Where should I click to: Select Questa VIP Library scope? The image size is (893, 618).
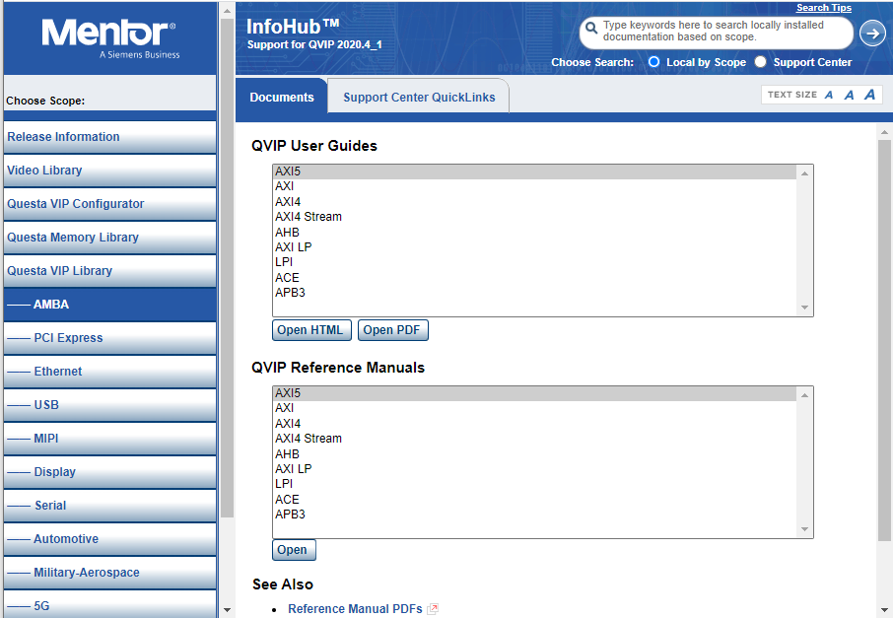[x=109, y=271]
